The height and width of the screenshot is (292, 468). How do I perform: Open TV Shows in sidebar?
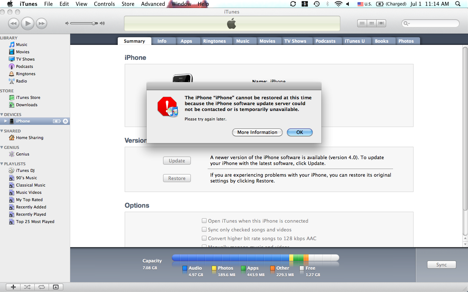(25, 59)
